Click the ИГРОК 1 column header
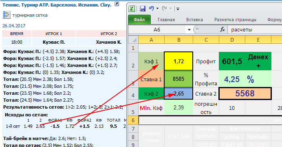Image resolution: width=282 pixels, height=147 pixels. click(54, 33)
